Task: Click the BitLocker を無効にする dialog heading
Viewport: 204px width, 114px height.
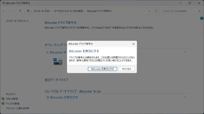Action: coord(84,51)
